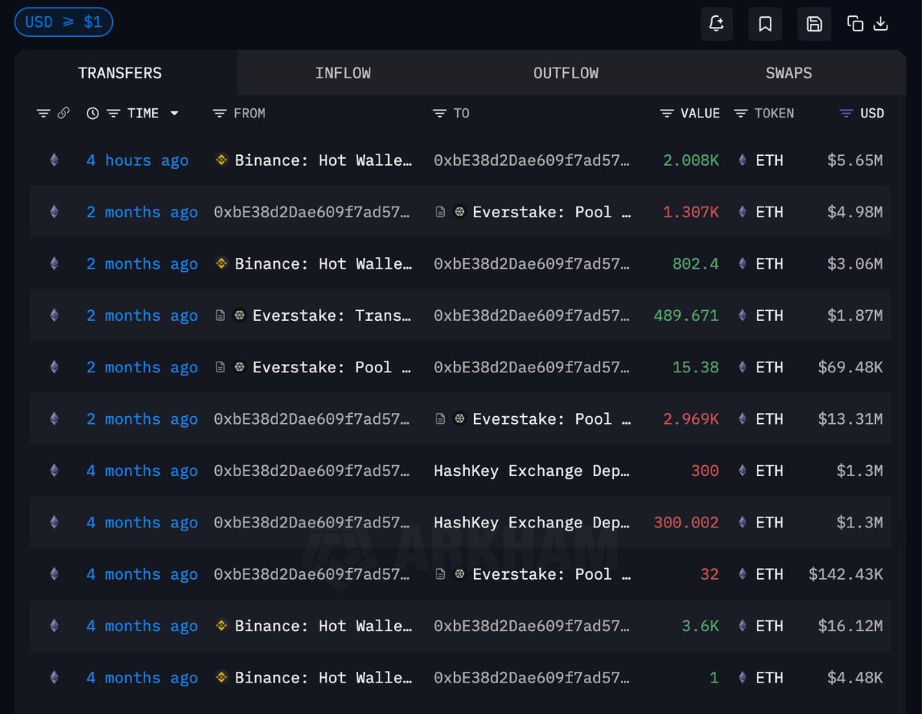Click the save floppy disk icon
922x714 pixels.
click(814, 24)
